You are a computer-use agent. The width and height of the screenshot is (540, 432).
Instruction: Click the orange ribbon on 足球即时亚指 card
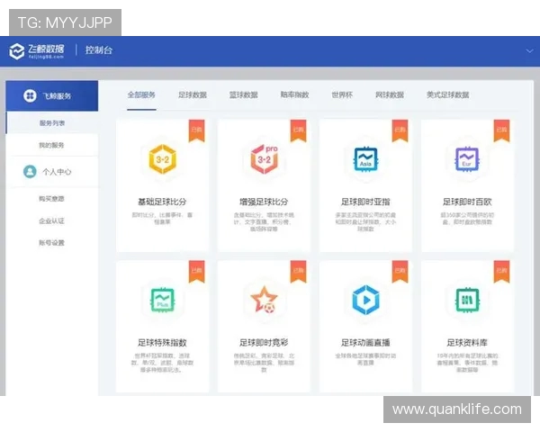click(x=400, y=130)
